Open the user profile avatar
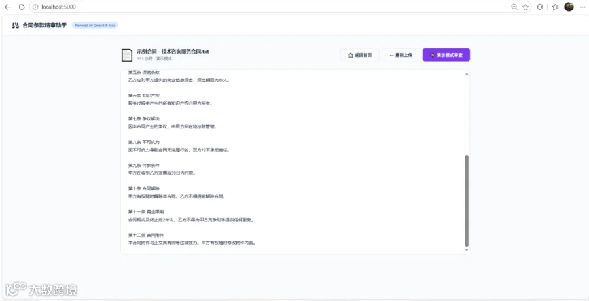 point(569,7)
